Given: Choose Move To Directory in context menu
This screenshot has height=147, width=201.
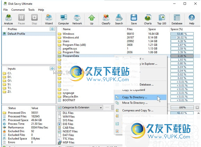Looking at the screenshot, I should pos(140,103).
